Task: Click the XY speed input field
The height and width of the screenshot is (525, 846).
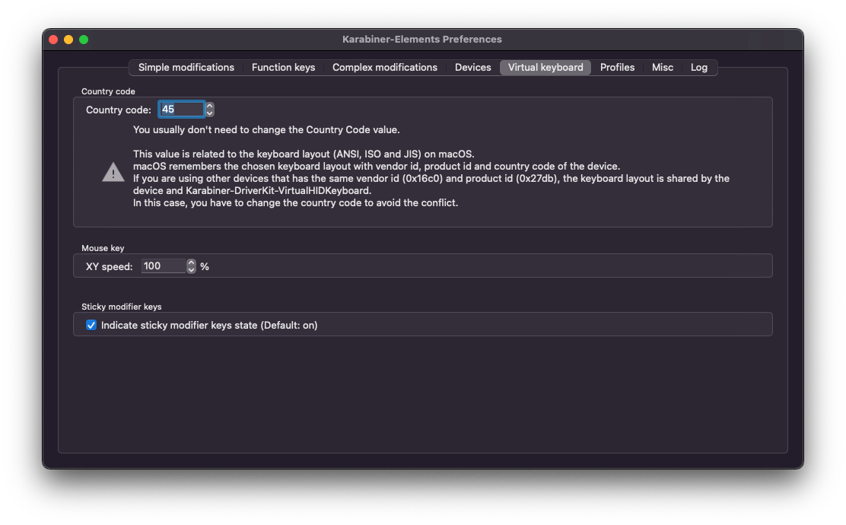Action: point(164,266)
